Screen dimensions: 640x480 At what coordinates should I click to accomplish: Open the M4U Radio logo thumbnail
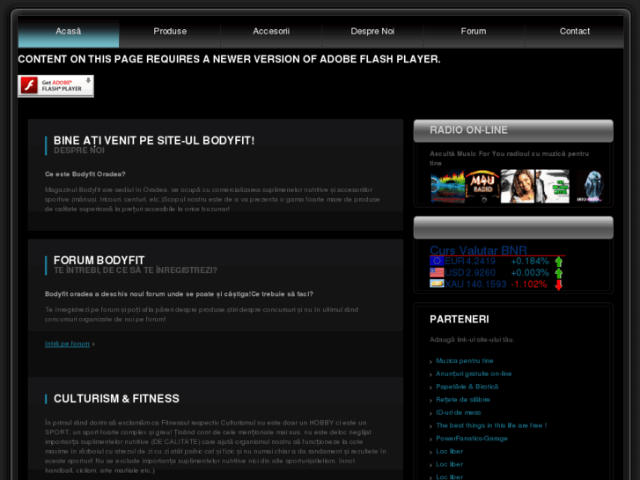pos(482,187)
